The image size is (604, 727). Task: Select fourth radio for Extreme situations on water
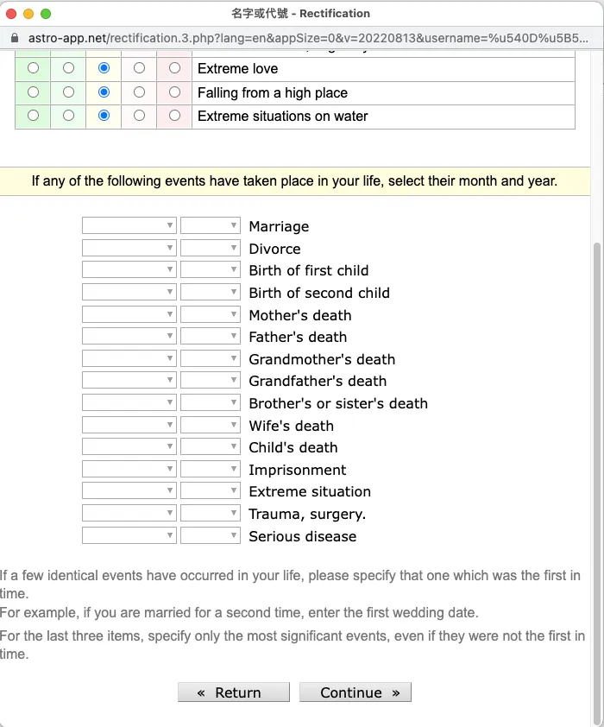click(139, 116)
